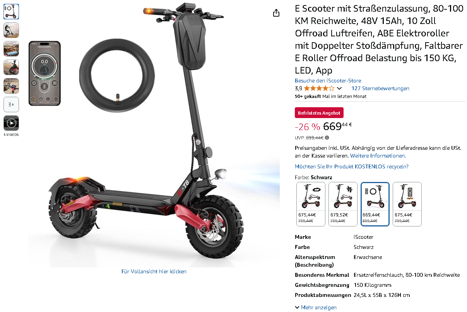
Task: Select the fifth gallery thumbnail
Action: [x=11, y=86]
